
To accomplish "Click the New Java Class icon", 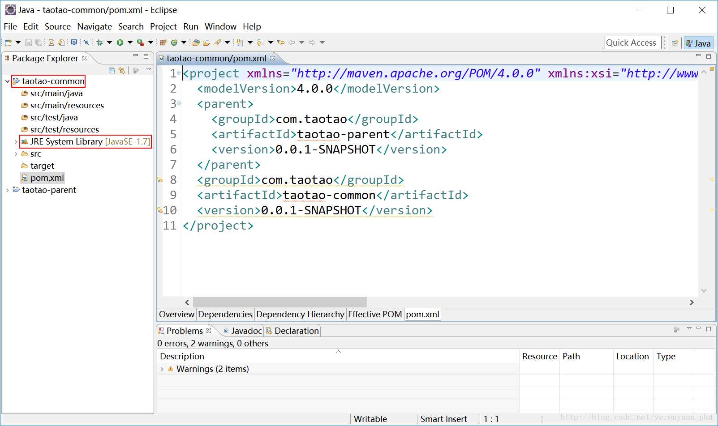I will click(174, 43).
